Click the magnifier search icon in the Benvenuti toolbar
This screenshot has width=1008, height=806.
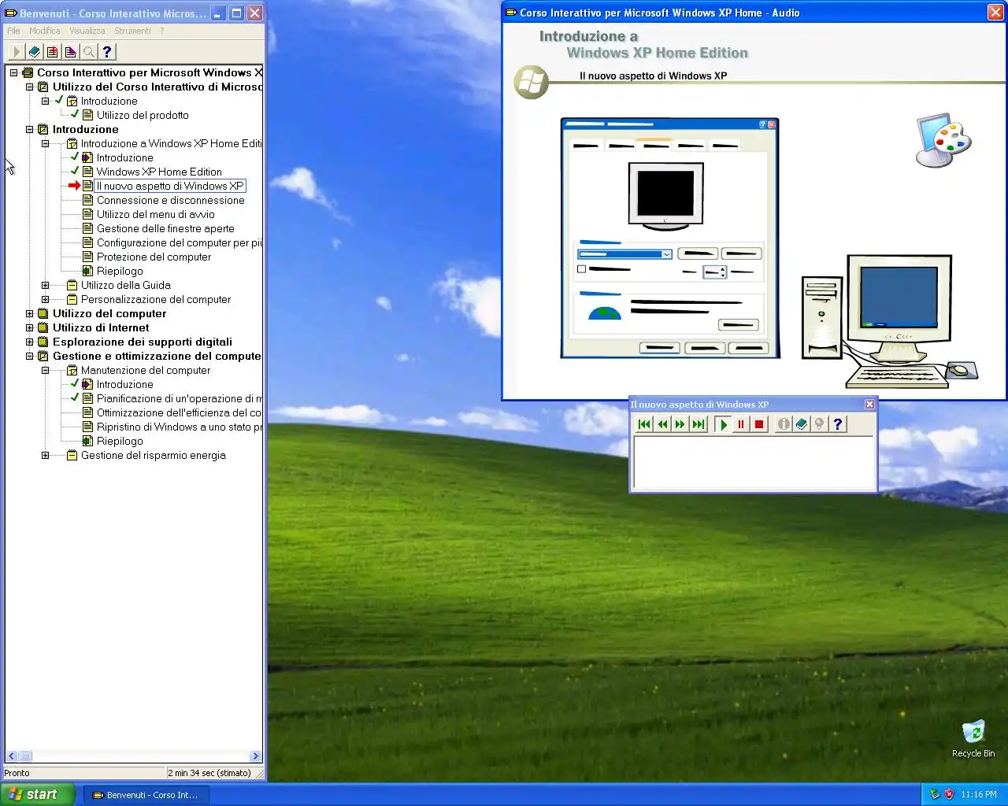88,52
